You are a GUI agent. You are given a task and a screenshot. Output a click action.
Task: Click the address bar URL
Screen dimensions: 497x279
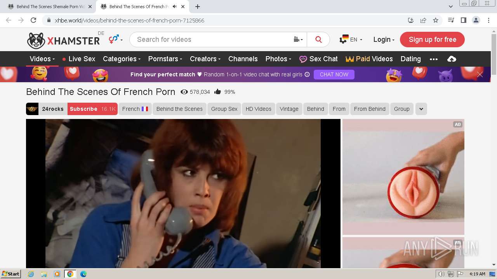click(129, 20)
